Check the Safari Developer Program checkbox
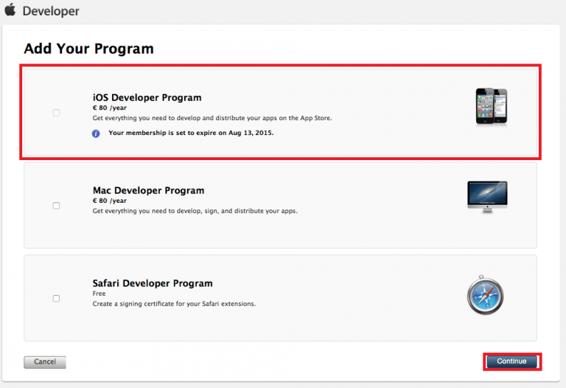The image size is (566, 388). 56,299
